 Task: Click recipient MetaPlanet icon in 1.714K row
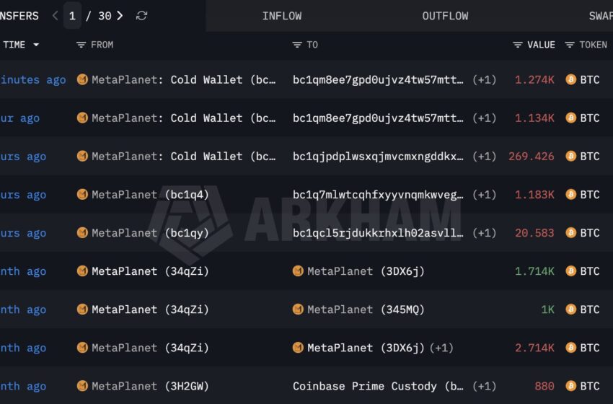pos(298,271)
